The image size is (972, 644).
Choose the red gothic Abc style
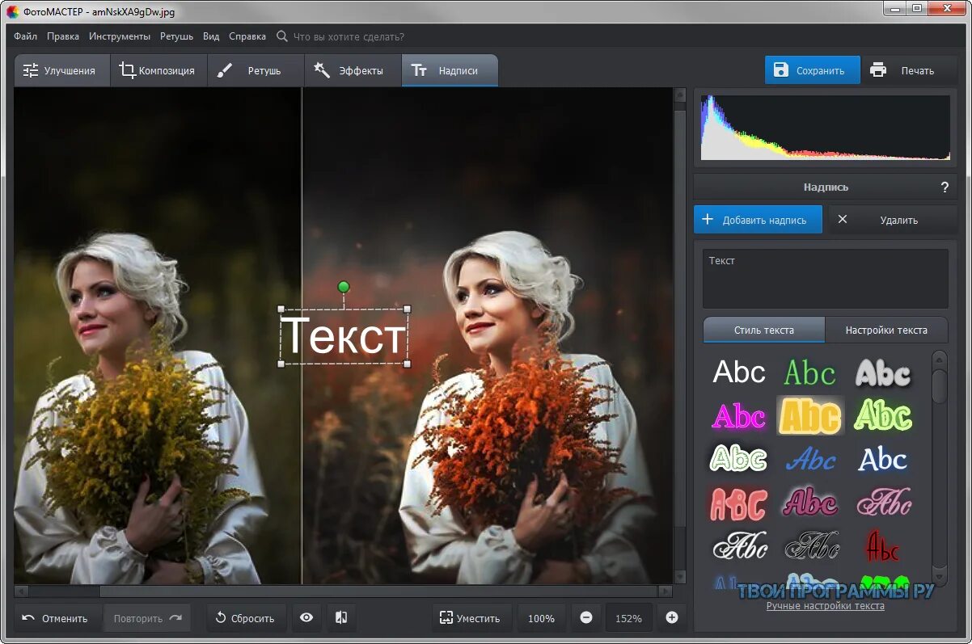pos(882,547)
